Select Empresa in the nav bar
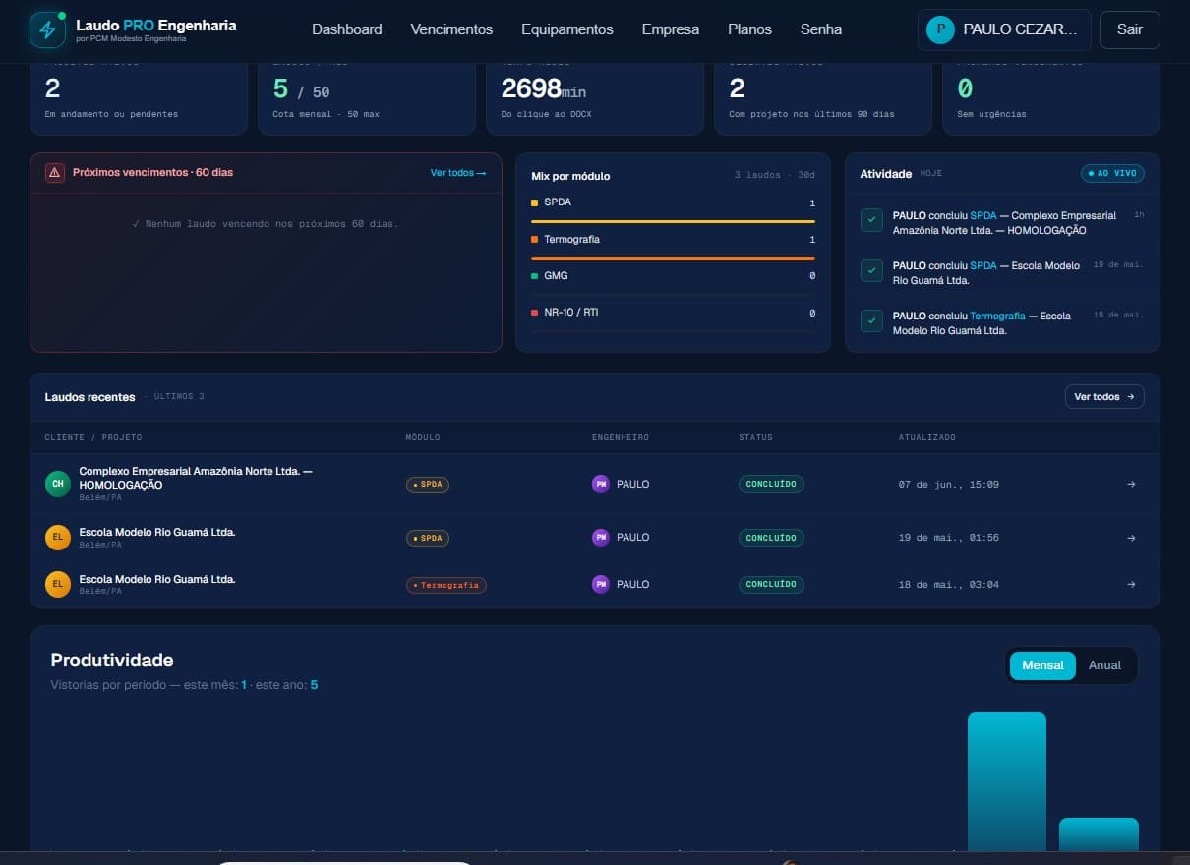 [671, 29]
